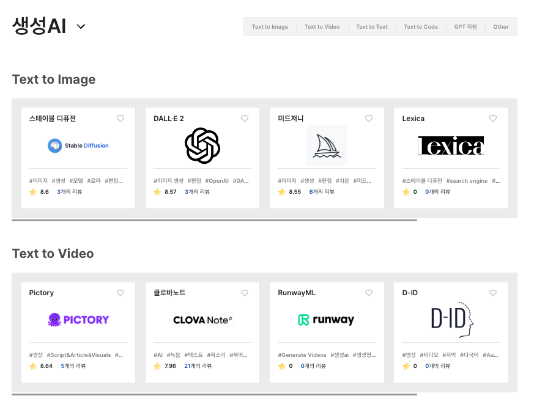The height and width of the screenshot is (404, 534).
Task: Click the Text to Image horizontal scrollbar
Action: [214, 220]
